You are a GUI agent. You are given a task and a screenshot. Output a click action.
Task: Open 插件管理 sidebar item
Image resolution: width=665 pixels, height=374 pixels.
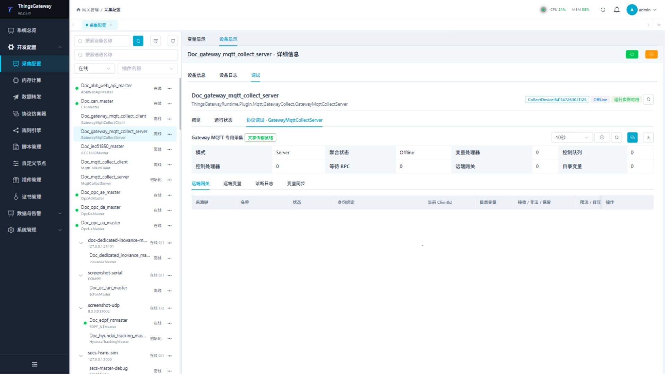coord(35,180)
